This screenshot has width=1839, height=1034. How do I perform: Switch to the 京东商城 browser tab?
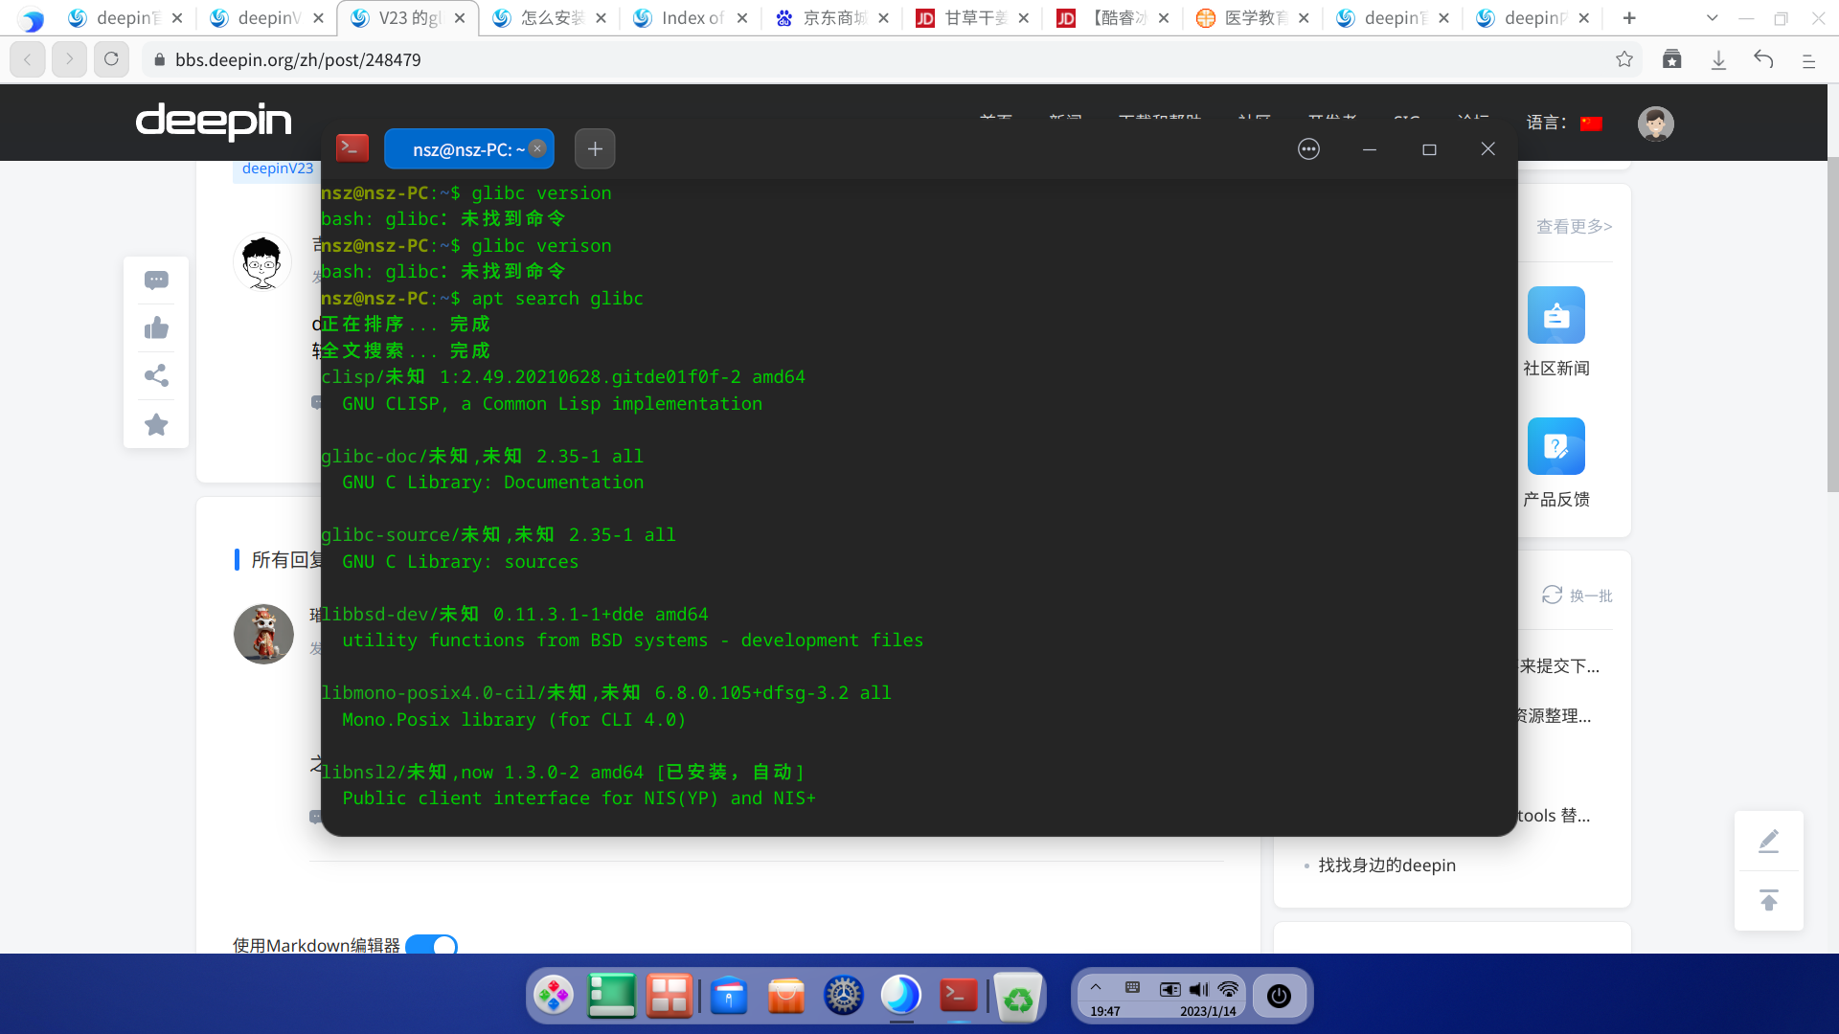click(831, 18)
